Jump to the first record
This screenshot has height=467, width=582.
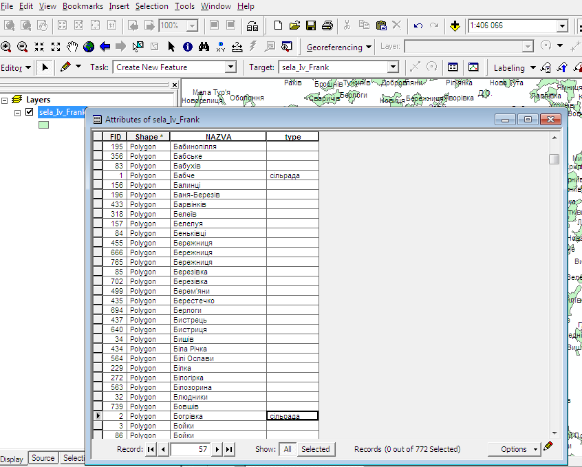pyautogui.click(x=151, y=450)
